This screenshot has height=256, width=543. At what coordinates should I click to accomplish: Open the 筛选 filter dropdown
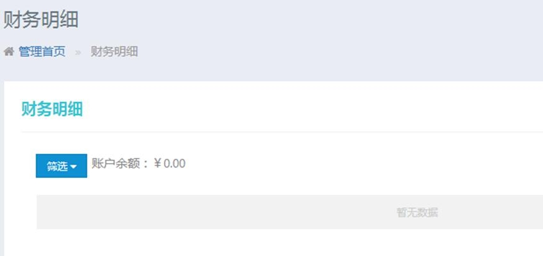pyautogui.click(x=61, y=166)
